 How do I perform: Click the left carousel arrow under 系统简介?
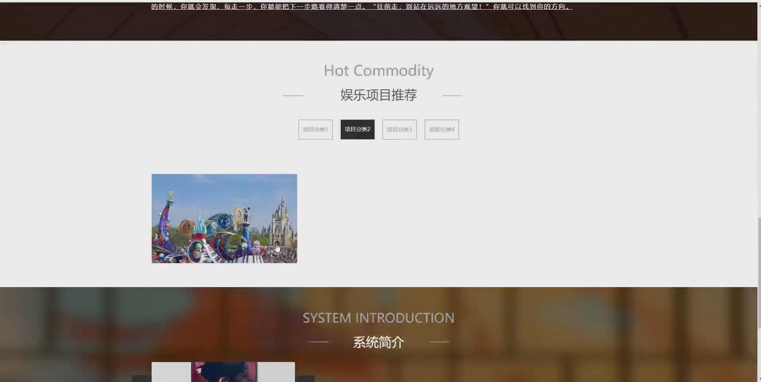[140, 378]
